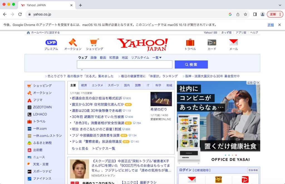Expand the search options arrow below the field

tap(82, 70)
